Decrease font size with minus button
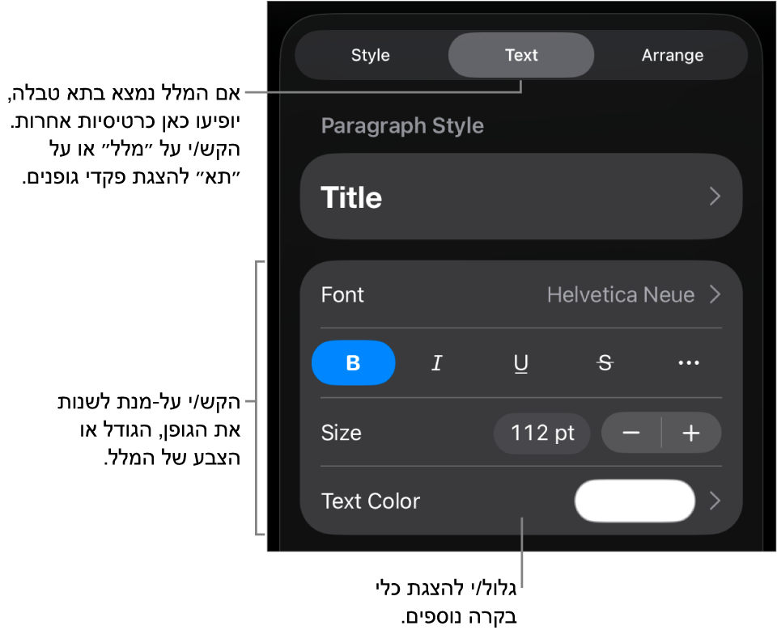 click(631, 433)
